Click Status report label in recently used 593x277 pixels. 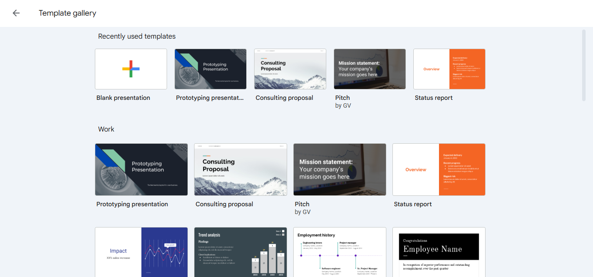[434, 98]
